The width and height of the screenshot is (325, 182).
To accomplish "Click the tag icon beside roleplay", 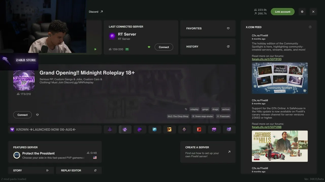I will point(186,109).
